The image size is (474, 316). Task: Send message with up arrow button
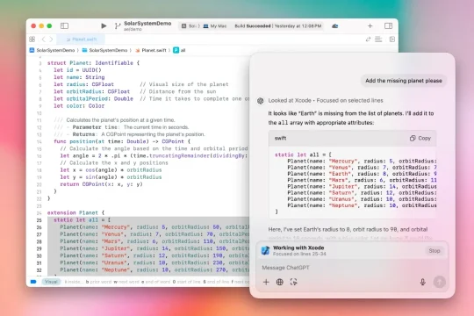[x=439, y=282]
